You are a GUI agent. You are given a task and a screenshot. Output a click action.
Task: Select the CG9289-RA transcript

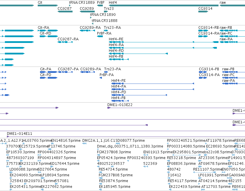click(x=87, y=31)
